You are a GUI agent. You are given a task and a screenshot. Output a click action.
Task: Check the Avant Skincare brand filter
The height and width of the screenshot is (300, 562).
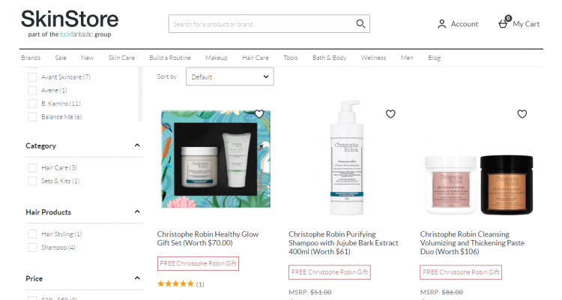tap(32, 76)
